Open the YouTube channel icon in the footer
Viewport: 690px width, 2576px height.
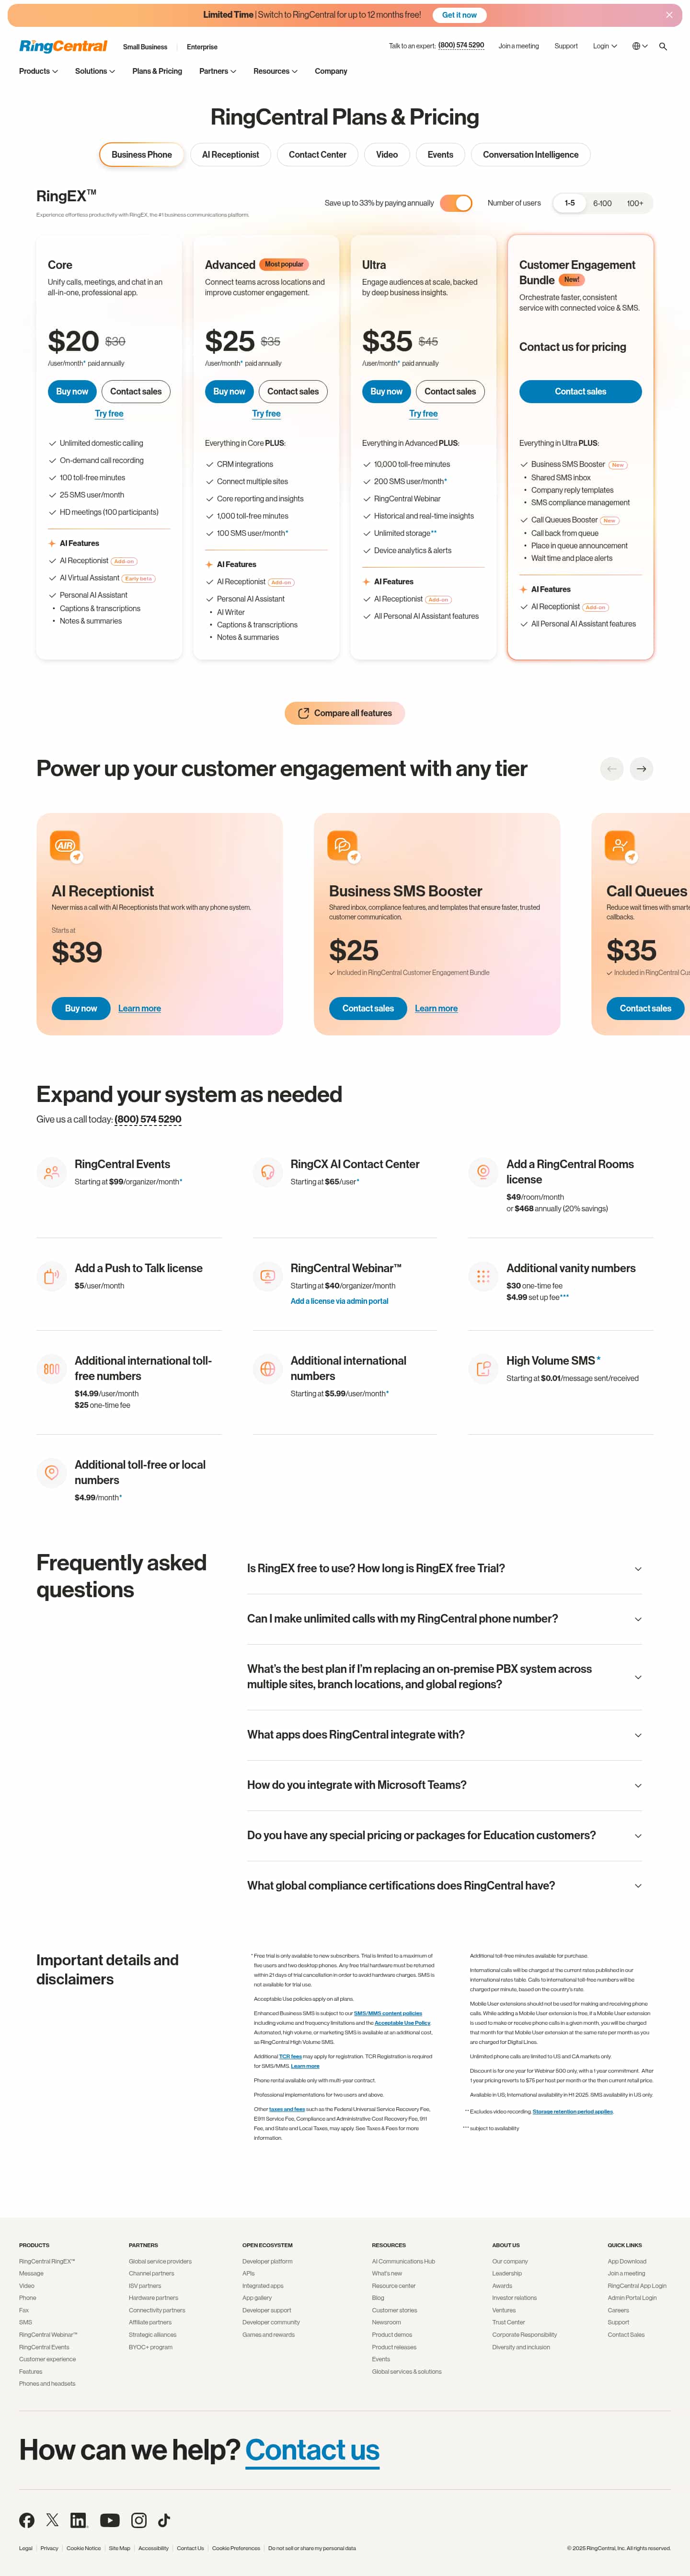point(110,2520)
